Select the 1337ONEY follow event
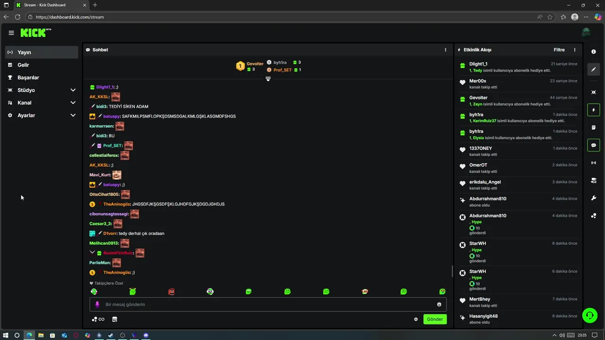Viewport: 605px width, 340px height. (x=518, y=151)
